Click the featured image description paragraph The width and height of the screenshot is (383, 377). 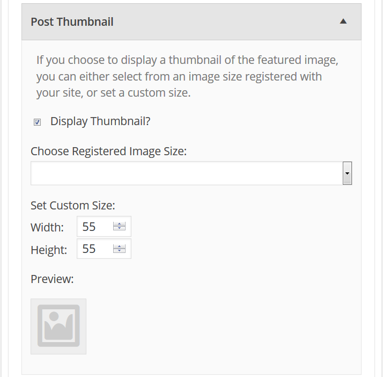(187, 76)
